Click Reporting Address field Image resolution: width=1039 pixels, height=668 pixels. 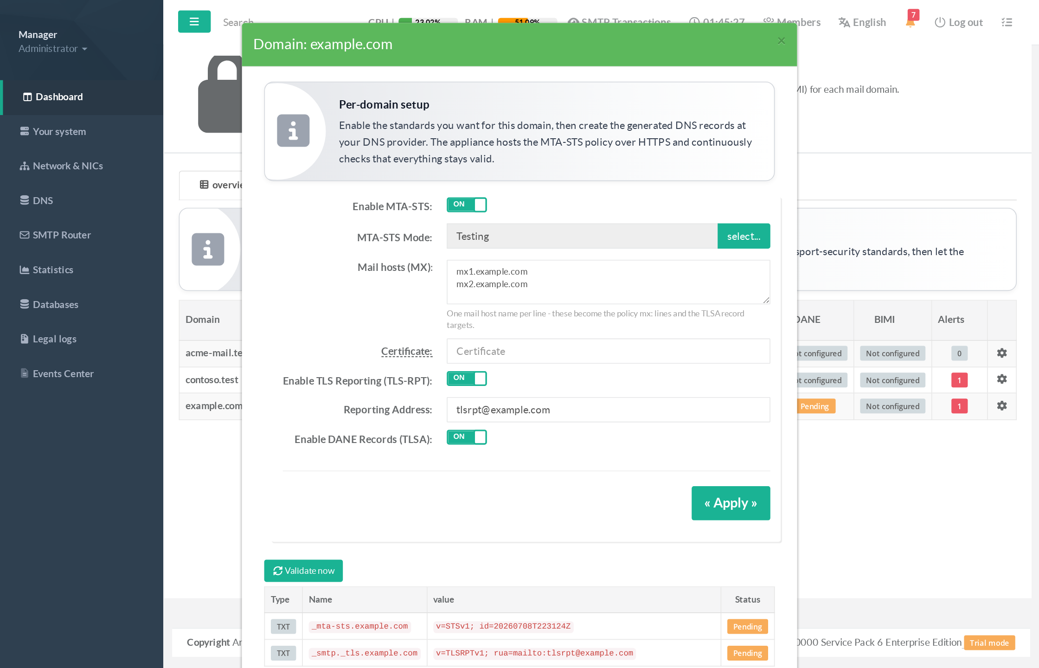[608, 410]
